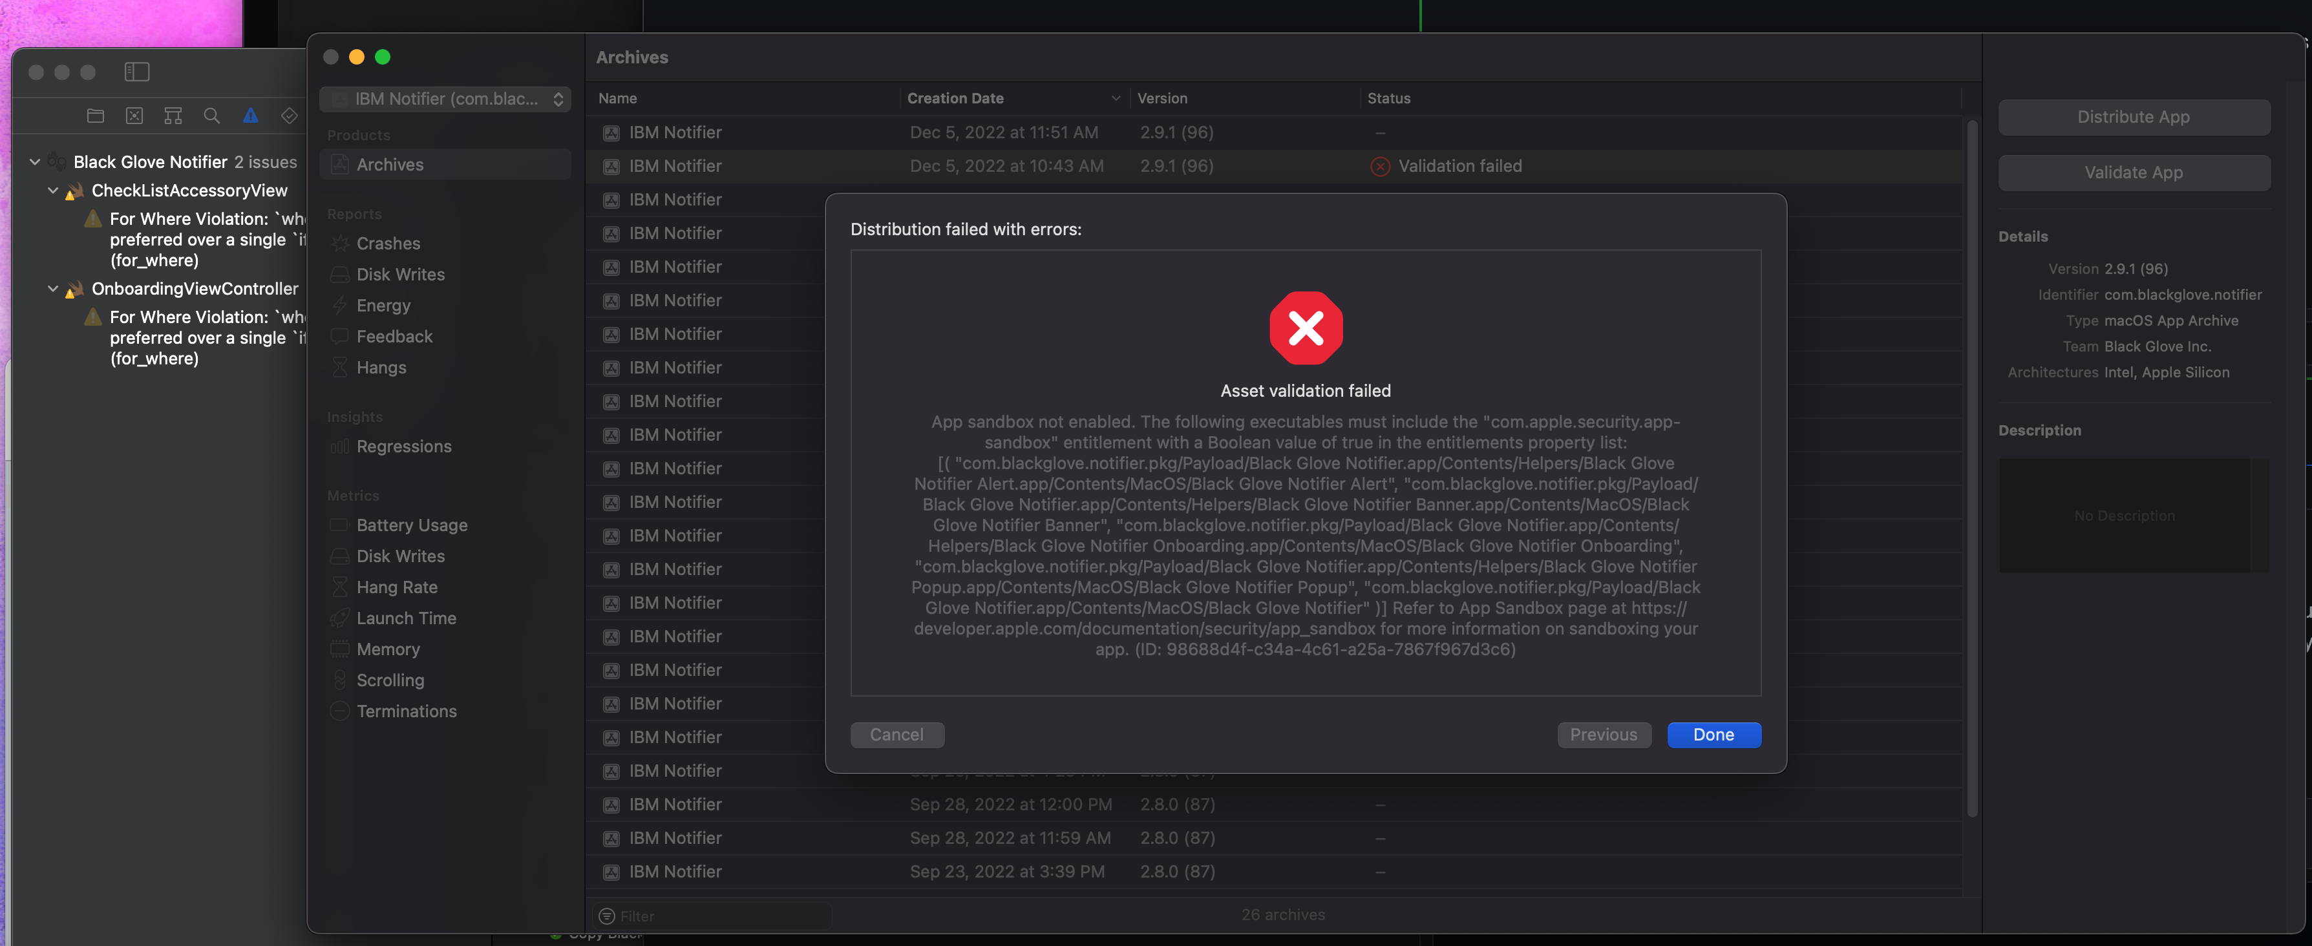Click the Energy report icon
The width and height of the screenshot is (2312, 946).
(339, 305)
